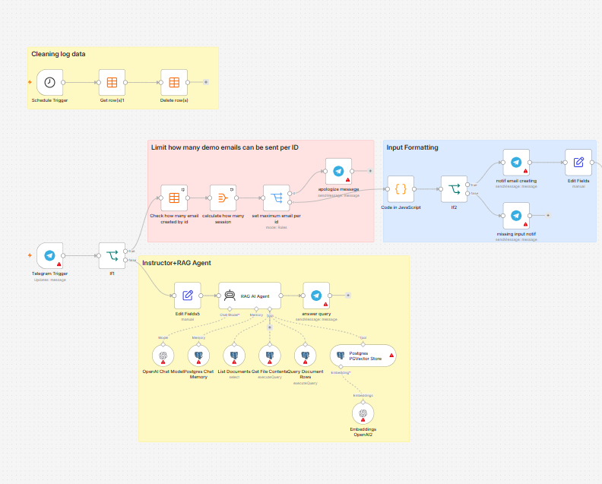602x484 pixels.
Task: Open the Edit Fields node in Input Formatting
Action: coord(578,163)
